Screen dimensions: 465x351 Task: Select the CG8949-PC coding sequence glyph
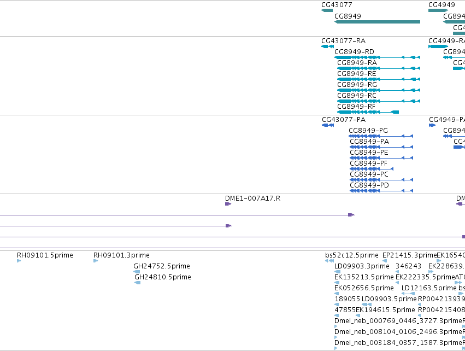coord(381,180)
